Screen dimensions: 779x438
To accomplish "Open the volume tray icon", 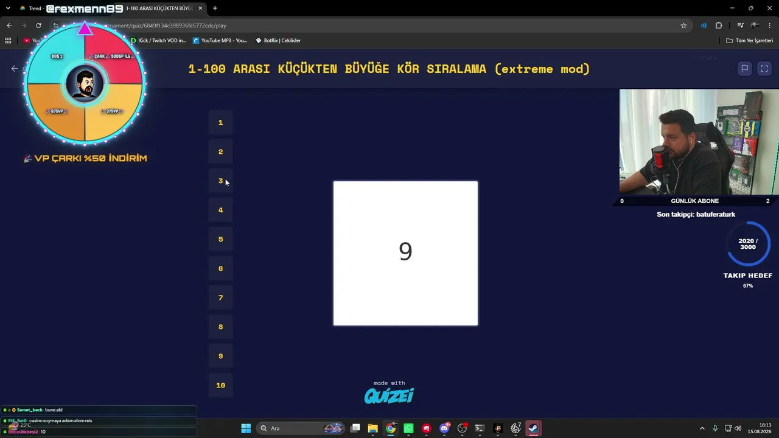I will click(738, 428).
